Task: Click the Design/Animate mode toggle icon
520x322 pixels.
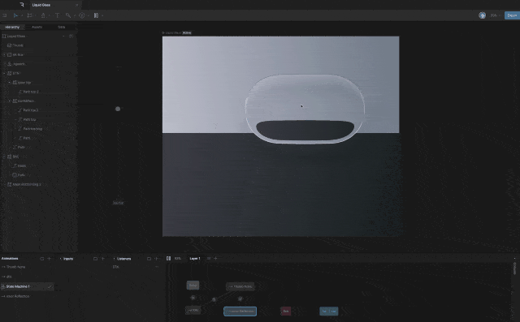Action: pyautogui.click(x=96, y=15)
